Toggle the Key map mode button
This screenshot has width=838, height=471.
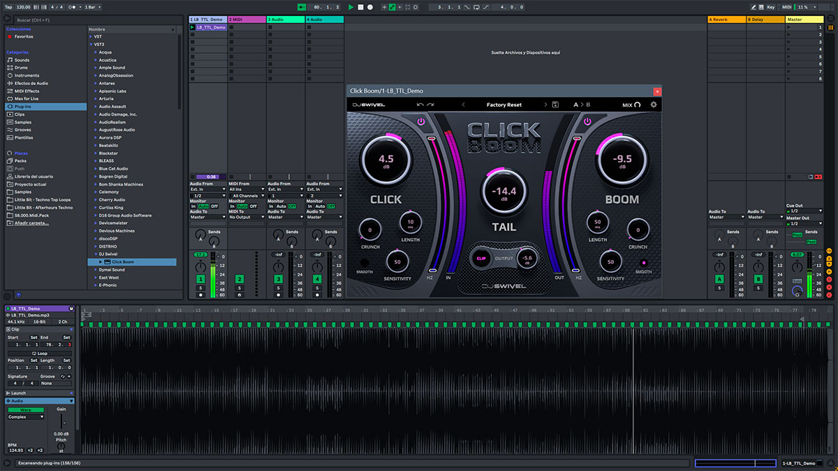tap(771, 7)
